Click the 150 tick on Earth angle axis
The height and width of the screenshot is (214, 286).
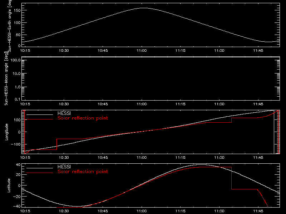point(17,10)
